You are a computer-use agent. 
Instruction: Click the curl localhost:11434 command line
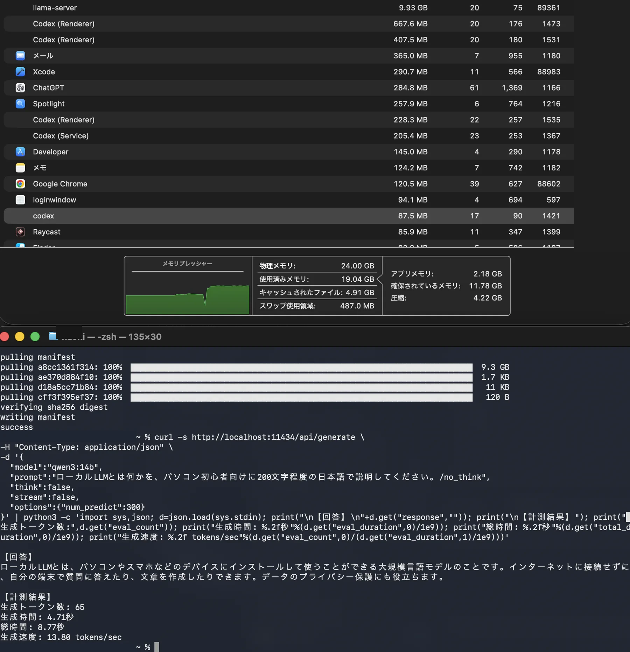click(x=259, y=437)
